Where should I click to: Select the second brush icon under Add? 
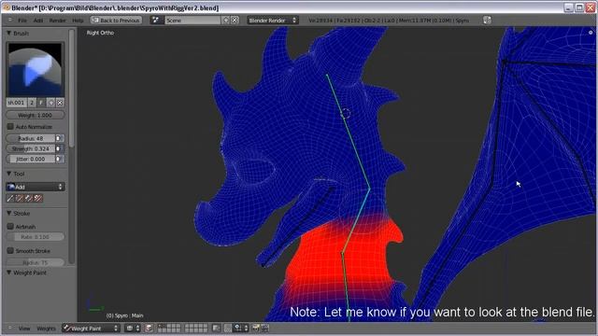point(20,198)
